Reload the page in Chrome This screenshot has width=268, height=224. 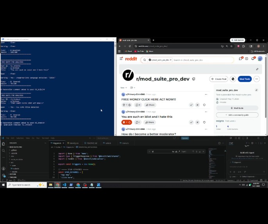click(x=130, y=46)
